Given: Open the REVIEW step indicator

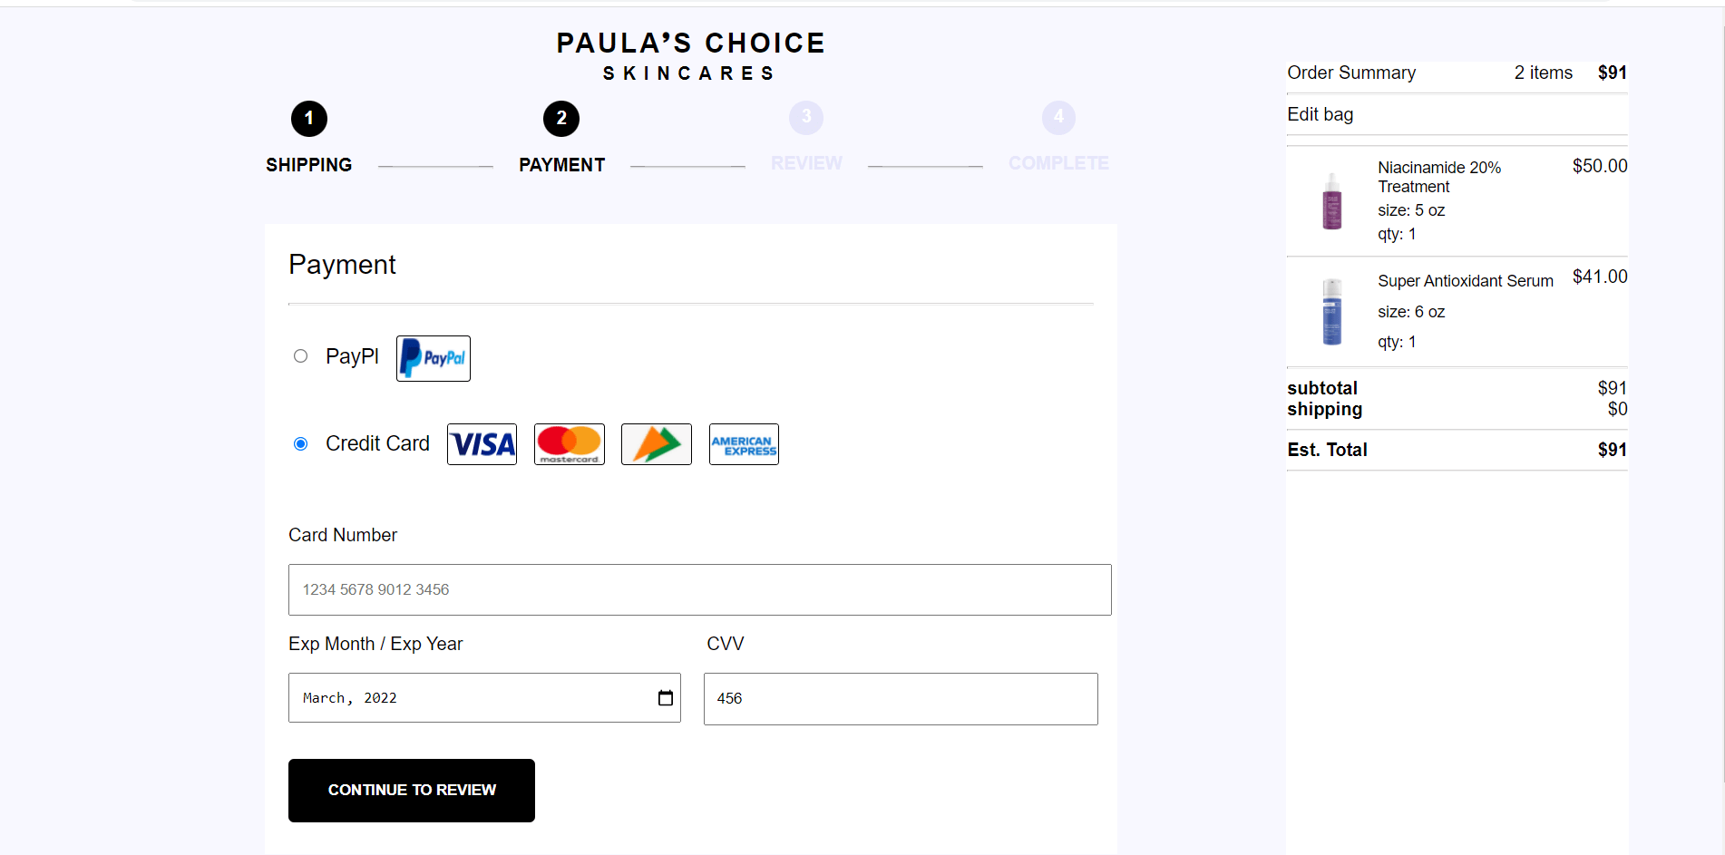Looking at the screenshot, I should click(x=806, y=118).
